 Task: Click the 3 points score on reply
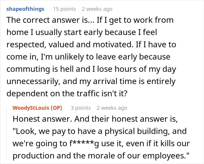81,108
